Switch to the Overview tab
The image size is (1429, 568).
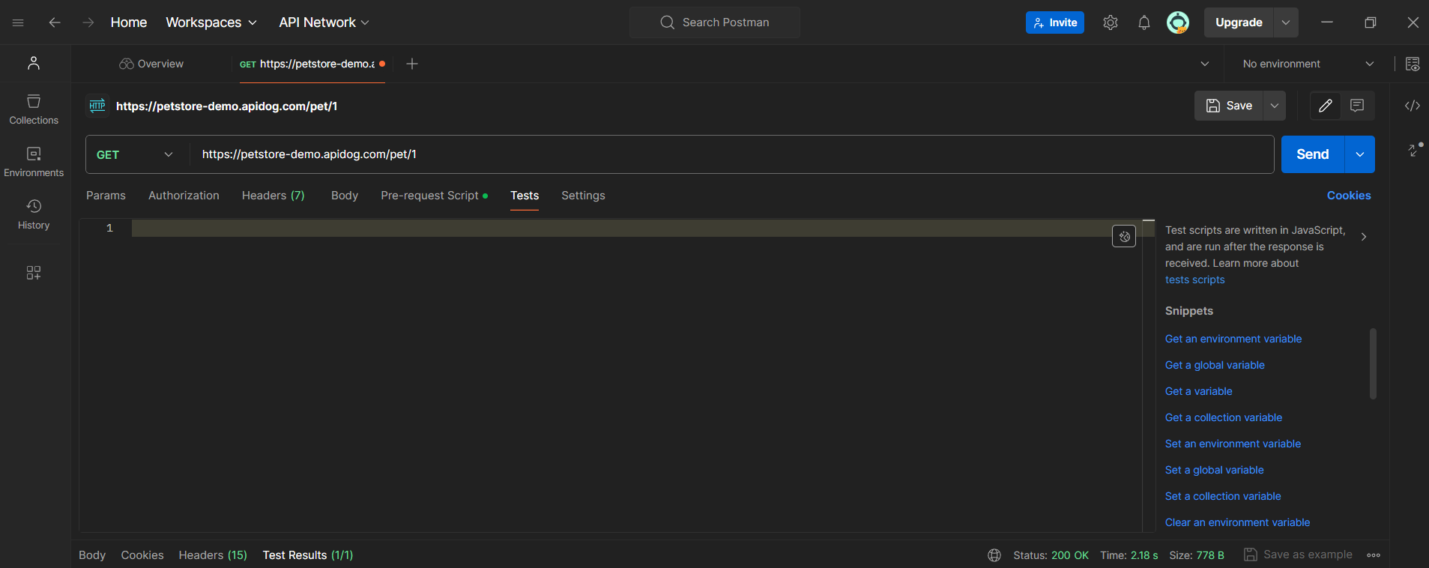(x=151, y=64)
